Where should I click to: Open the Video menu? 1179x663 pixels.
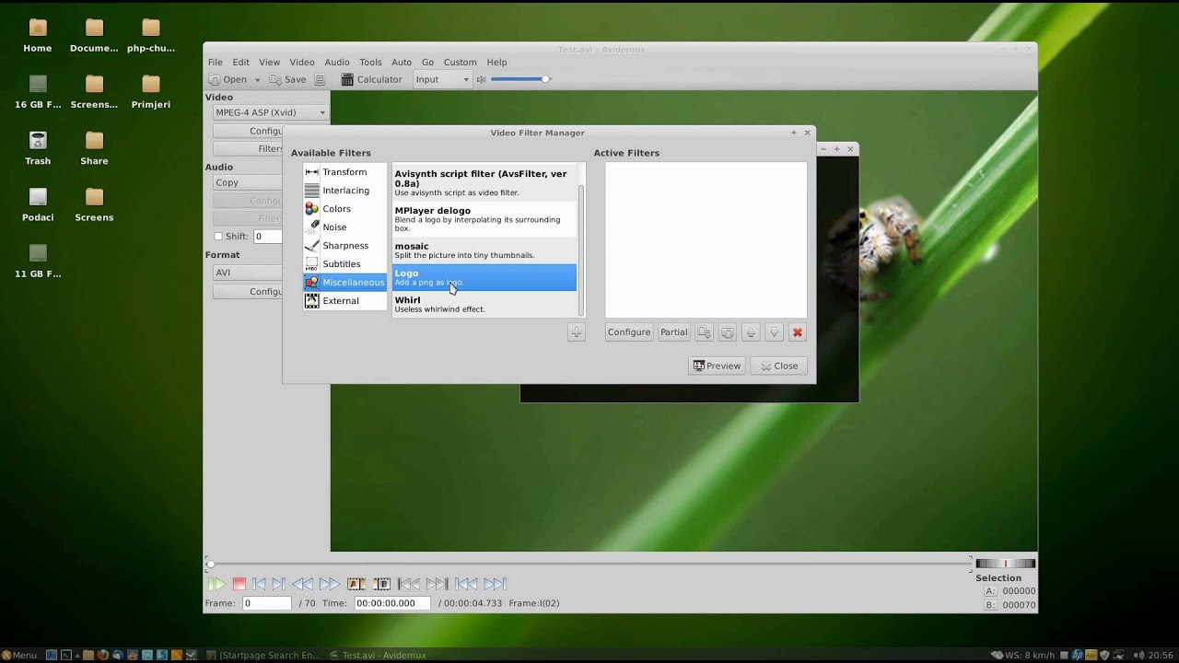click(x=302, y=63)
